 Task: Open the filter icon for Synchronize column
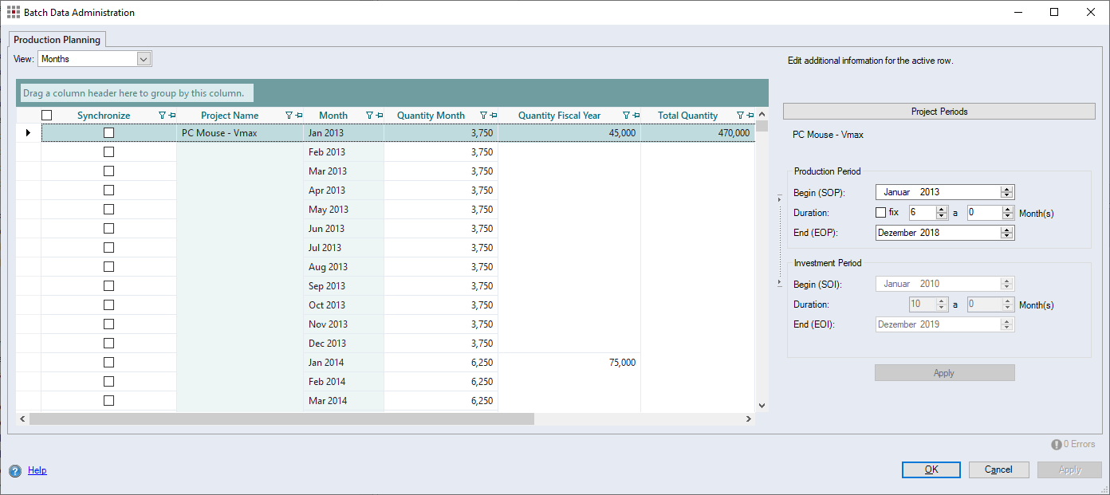162,116
